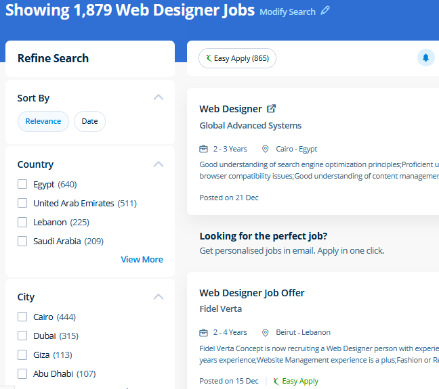
Task: Collapse the Country filter section
Action: click(x=159, y=164)
